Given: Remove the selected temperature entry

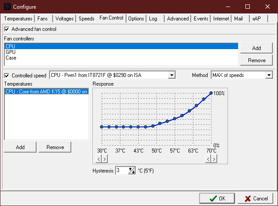Looking at the screenshot, I should click(55, 147).
